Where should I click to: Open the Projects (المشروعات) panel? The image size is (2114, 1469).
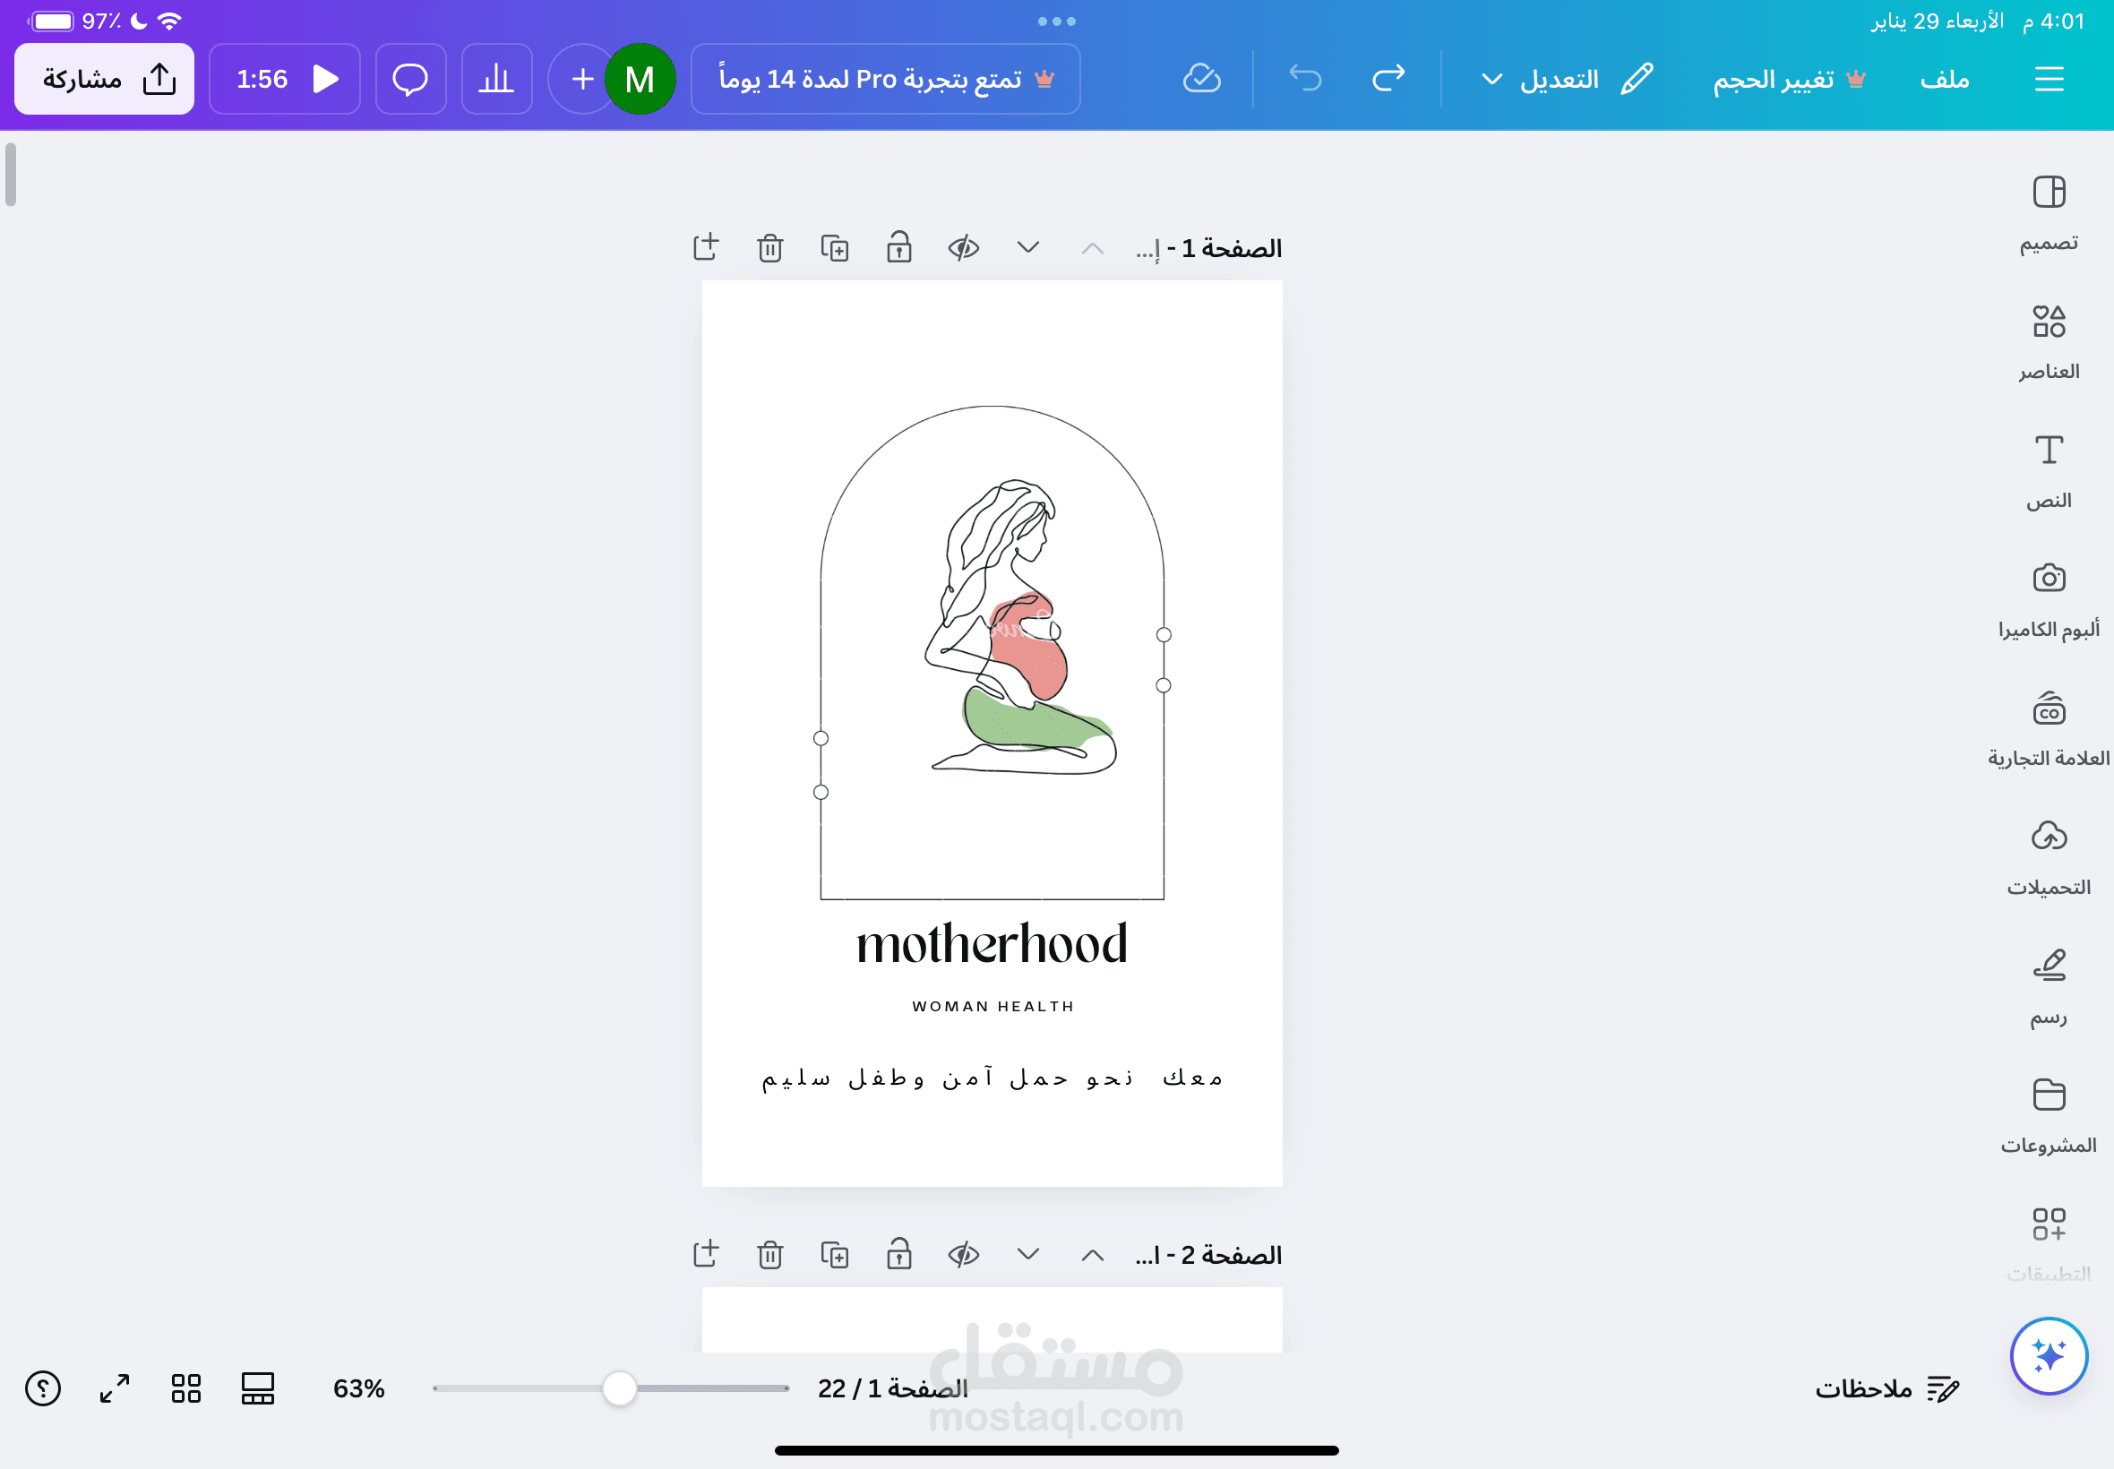click(2049, 1115)
